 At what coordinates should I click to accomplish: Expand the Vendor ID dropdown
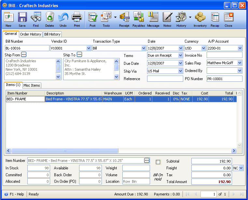[89, 48]
